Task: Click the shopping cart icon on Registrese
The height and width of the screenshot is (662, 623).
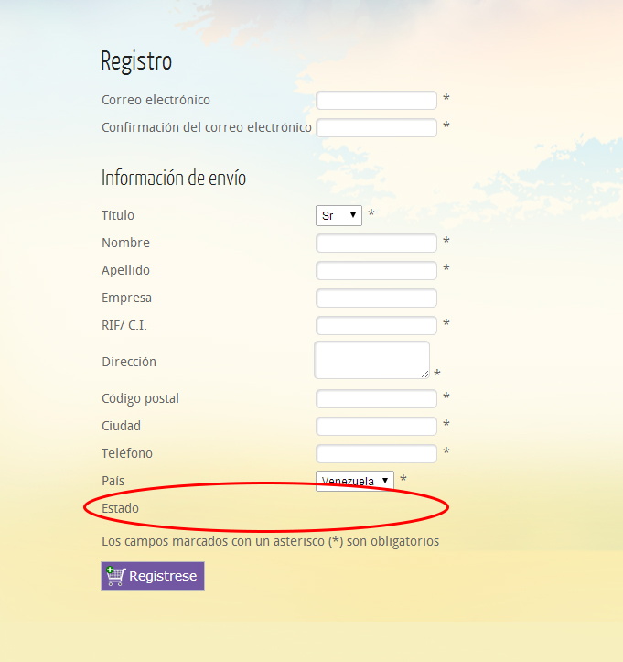Action: [x=115, y=576]
